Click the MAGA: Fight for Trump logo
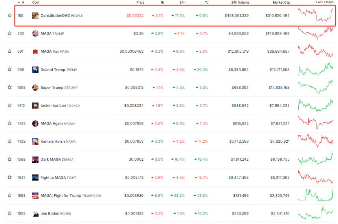Screen dimensions: 338x224 click(35, 196)
